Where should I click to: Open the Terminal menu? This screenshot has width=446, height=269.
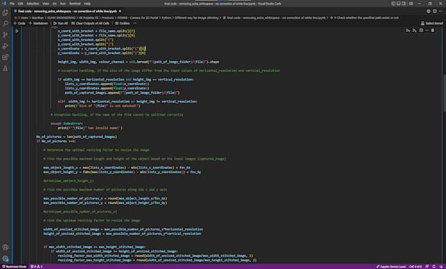coord(75,4)
